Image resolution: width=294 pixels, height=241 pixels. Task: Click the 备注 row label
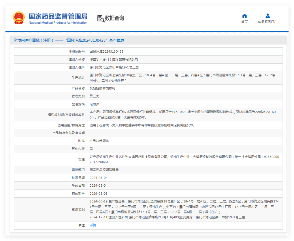tap(81, 159)
